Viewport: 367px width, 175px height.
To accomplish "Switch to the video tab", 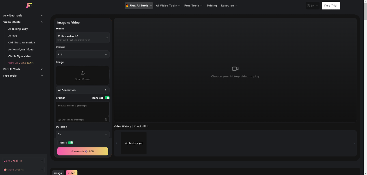I will [72, 173].
